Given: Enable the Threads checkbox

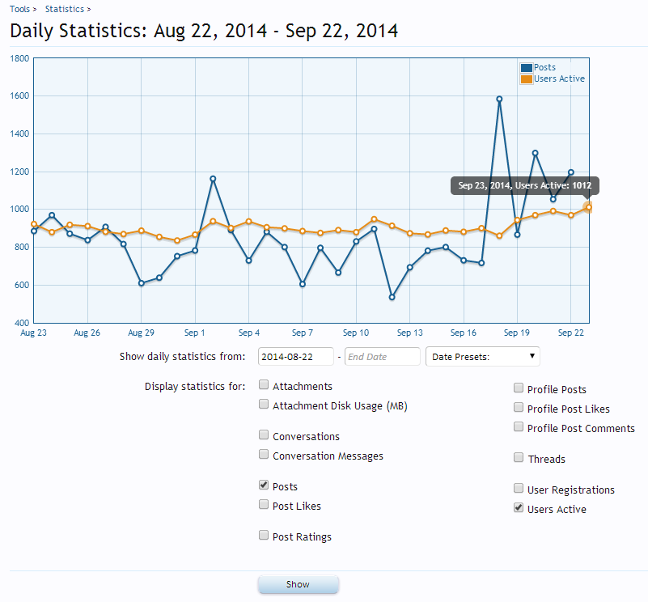Looking at the screenshot, I should (519, 457).
